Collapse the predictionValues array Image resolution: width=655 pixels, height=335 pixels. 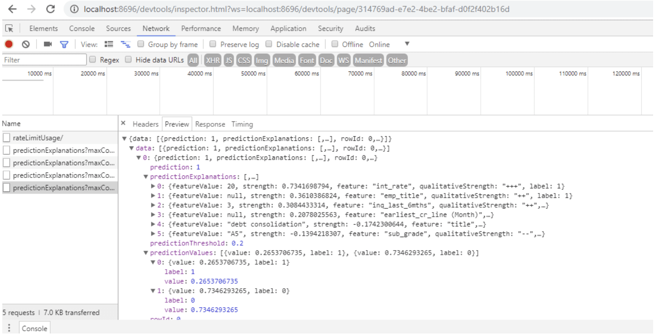[x=145, y=253]
